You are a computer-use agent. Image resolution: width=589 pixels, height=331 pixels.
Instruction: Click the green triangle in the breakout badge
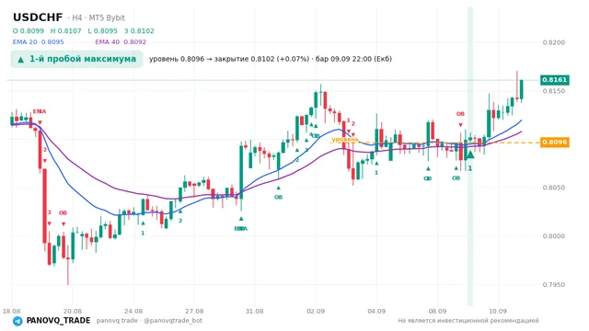[20, 59]
